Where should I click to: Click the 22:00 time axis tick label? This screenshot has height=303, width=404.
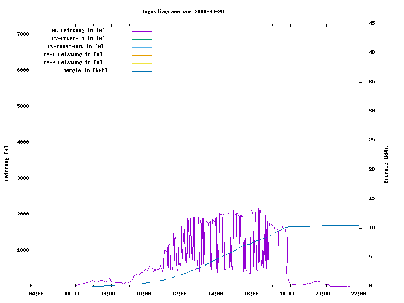point(359,294)
